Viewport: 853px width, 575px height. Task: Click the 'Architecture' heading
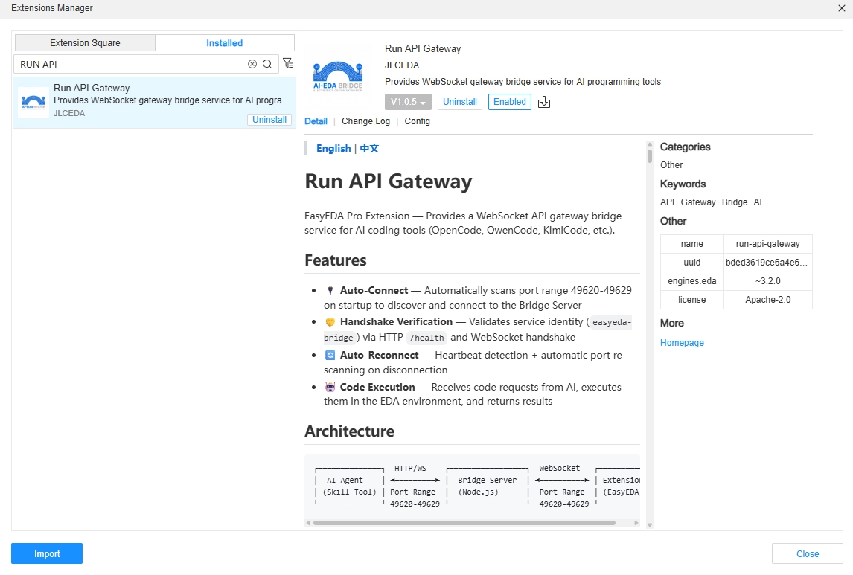[349, 431]
